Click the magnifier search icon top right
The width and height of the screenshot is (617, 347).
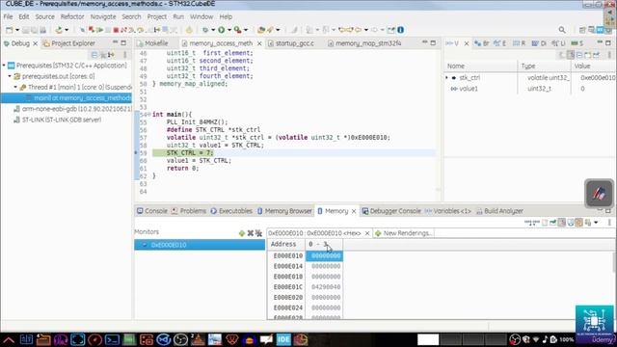click(562, 30)
